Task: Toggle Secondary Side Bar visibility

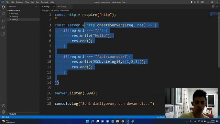Action: click(198, 2)
